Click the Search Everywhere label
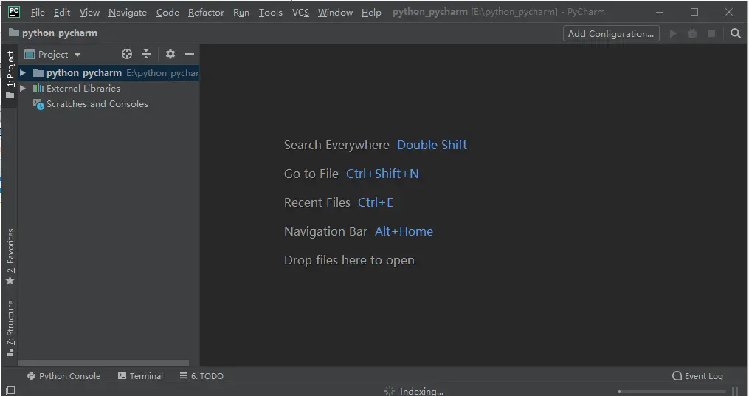 pyautogui.click(x=336, y=145)
